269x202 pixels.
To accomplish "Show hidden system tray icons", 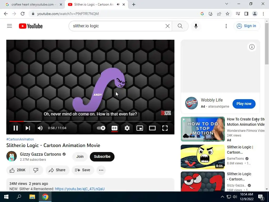I will pyautogui.click(x=222, y=197).
